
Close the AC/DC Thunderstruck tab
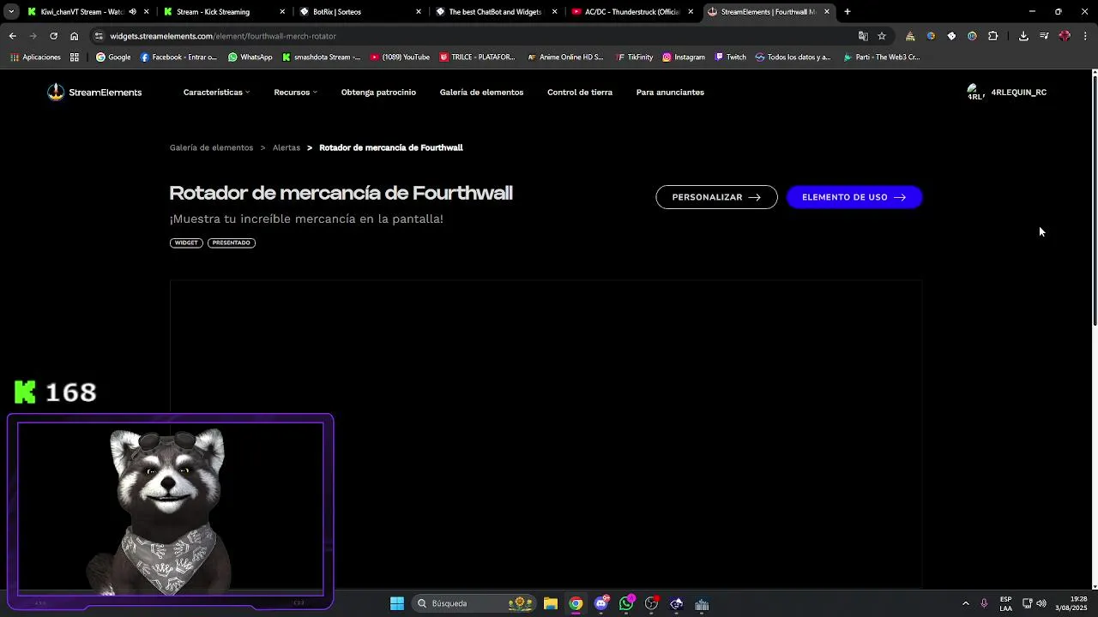click(x=691, y=12)
